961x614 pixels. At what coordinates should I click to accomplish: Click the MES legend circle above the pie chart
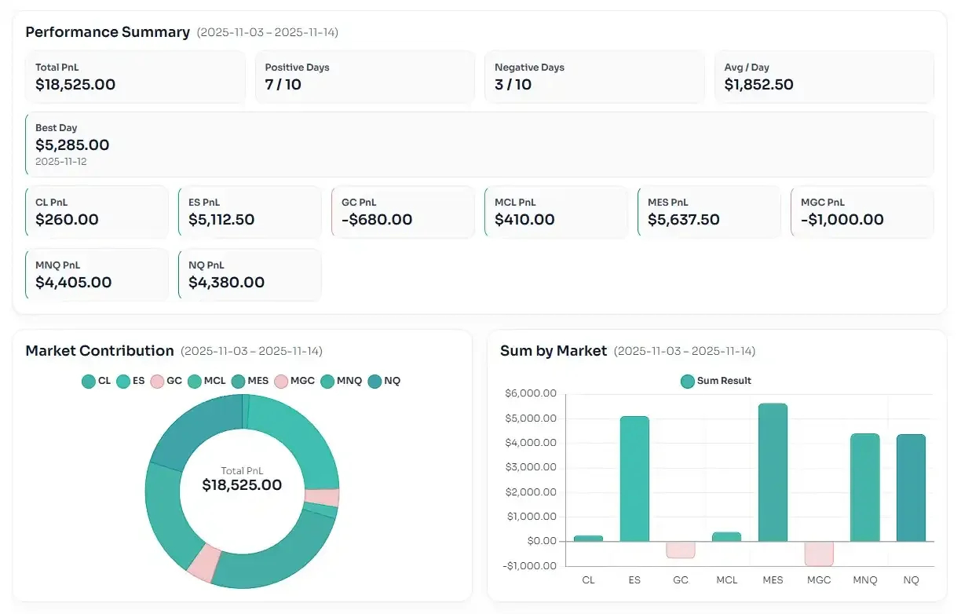(x=237, y=381)
